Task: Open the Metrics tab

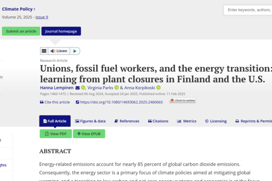Action: pyautogui.click(x=187, y=121)
